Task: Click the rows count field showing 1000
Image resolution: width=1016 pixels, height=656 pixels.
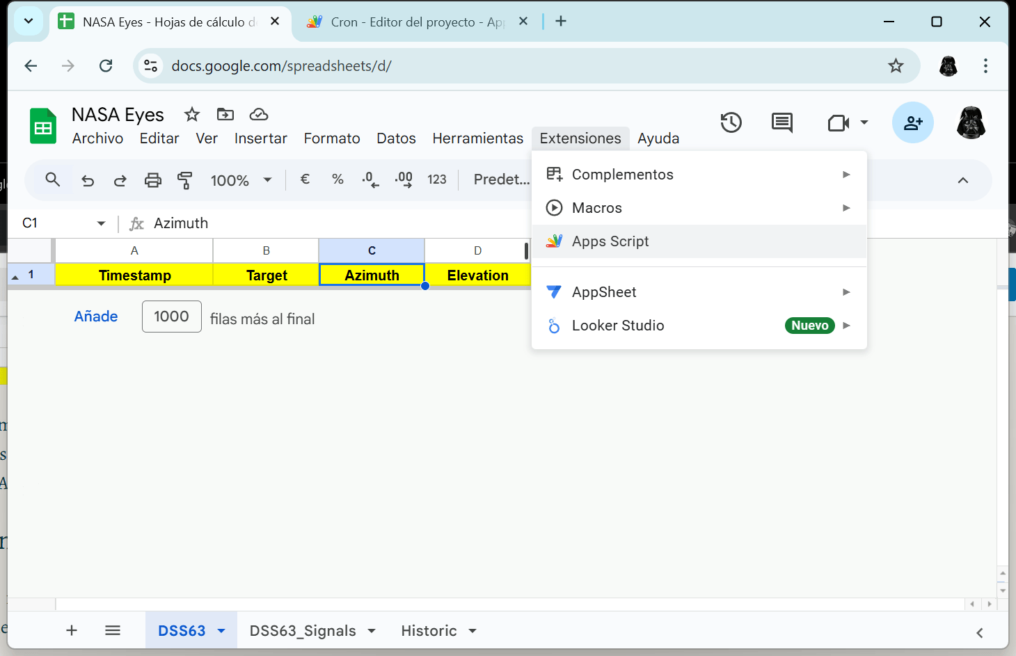Action: pyautogui.click(x=172, y=317)
